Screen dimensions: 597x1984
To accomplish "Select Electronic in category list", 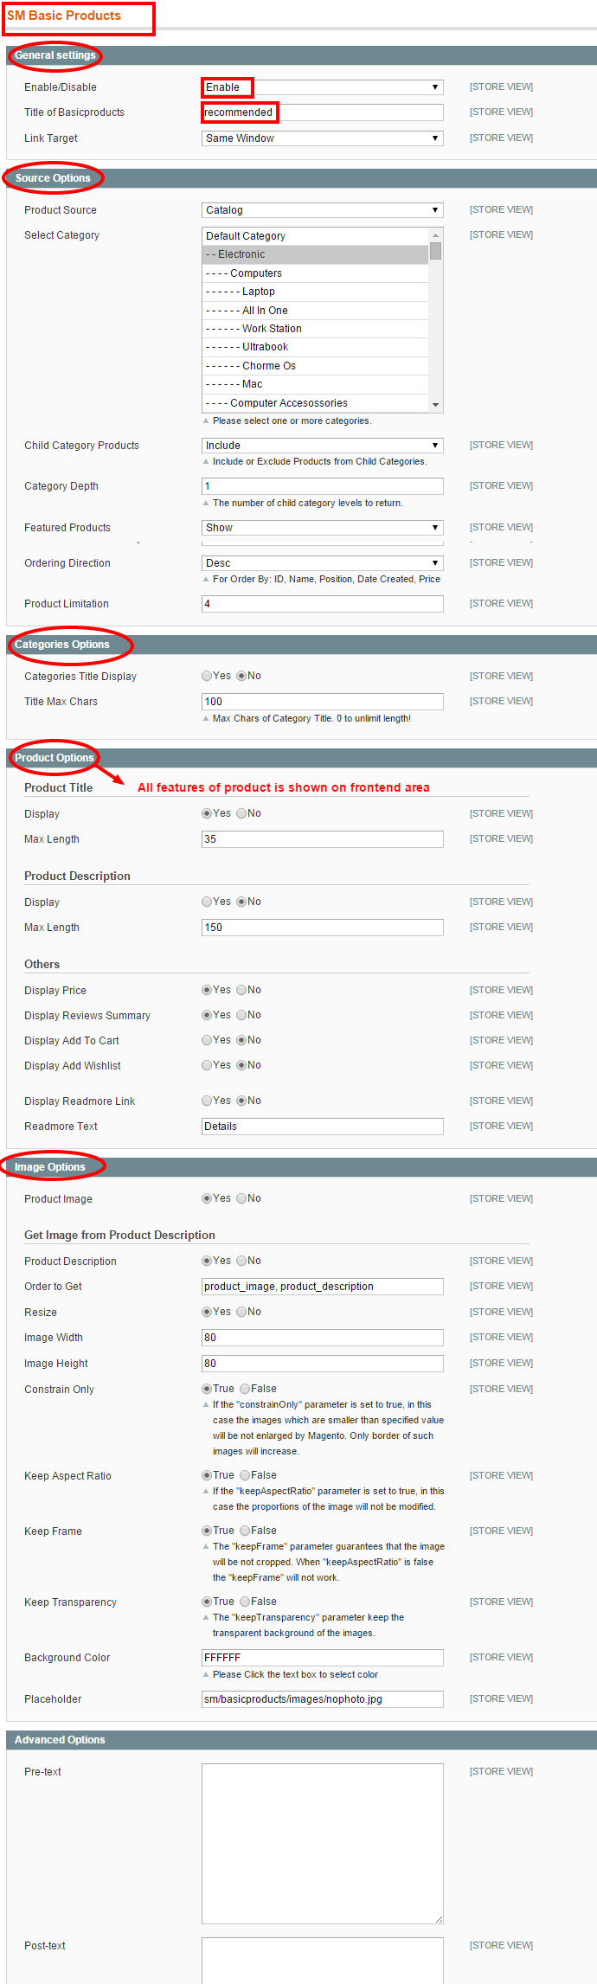I will 315,254.
